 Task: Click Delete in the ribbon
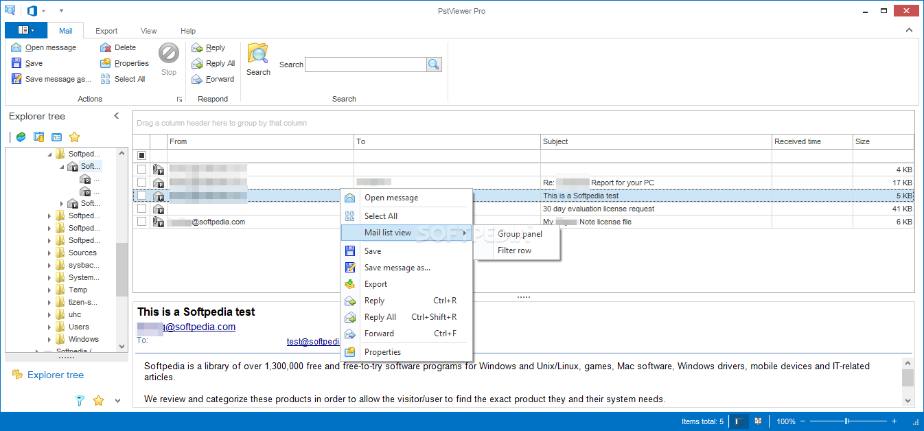click(118, 47)
